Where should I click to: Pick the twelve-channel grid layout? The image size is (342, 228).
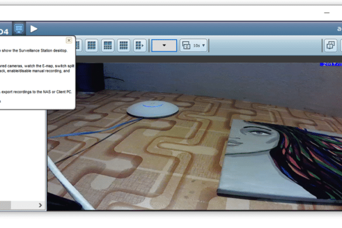pyautogui.click(x=123, y=46)
